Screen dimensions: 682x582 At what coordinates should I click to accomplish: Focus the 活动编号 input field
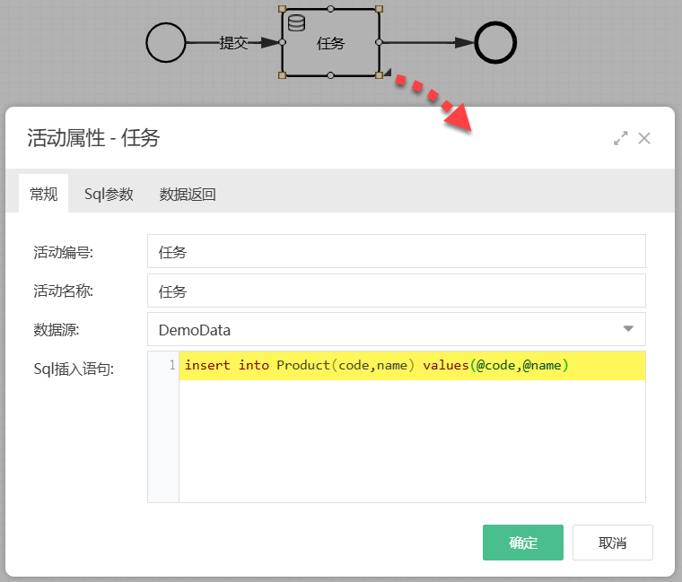(396, 252)
